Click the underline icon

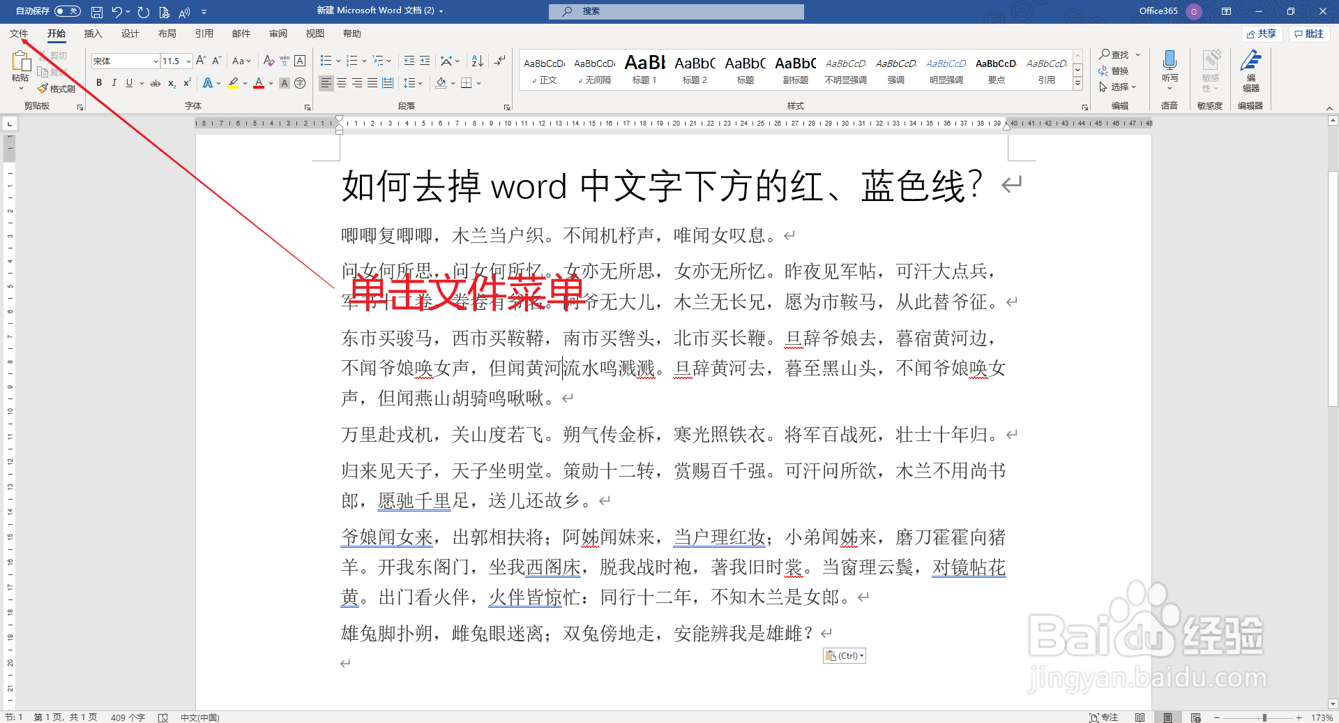(128, 82)
